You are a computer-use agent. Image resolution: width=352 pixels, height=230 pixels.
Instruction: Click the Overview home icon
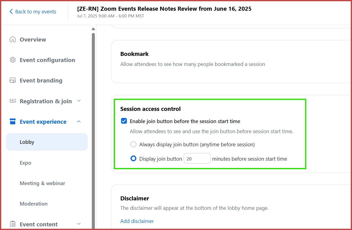click(13, 39)
